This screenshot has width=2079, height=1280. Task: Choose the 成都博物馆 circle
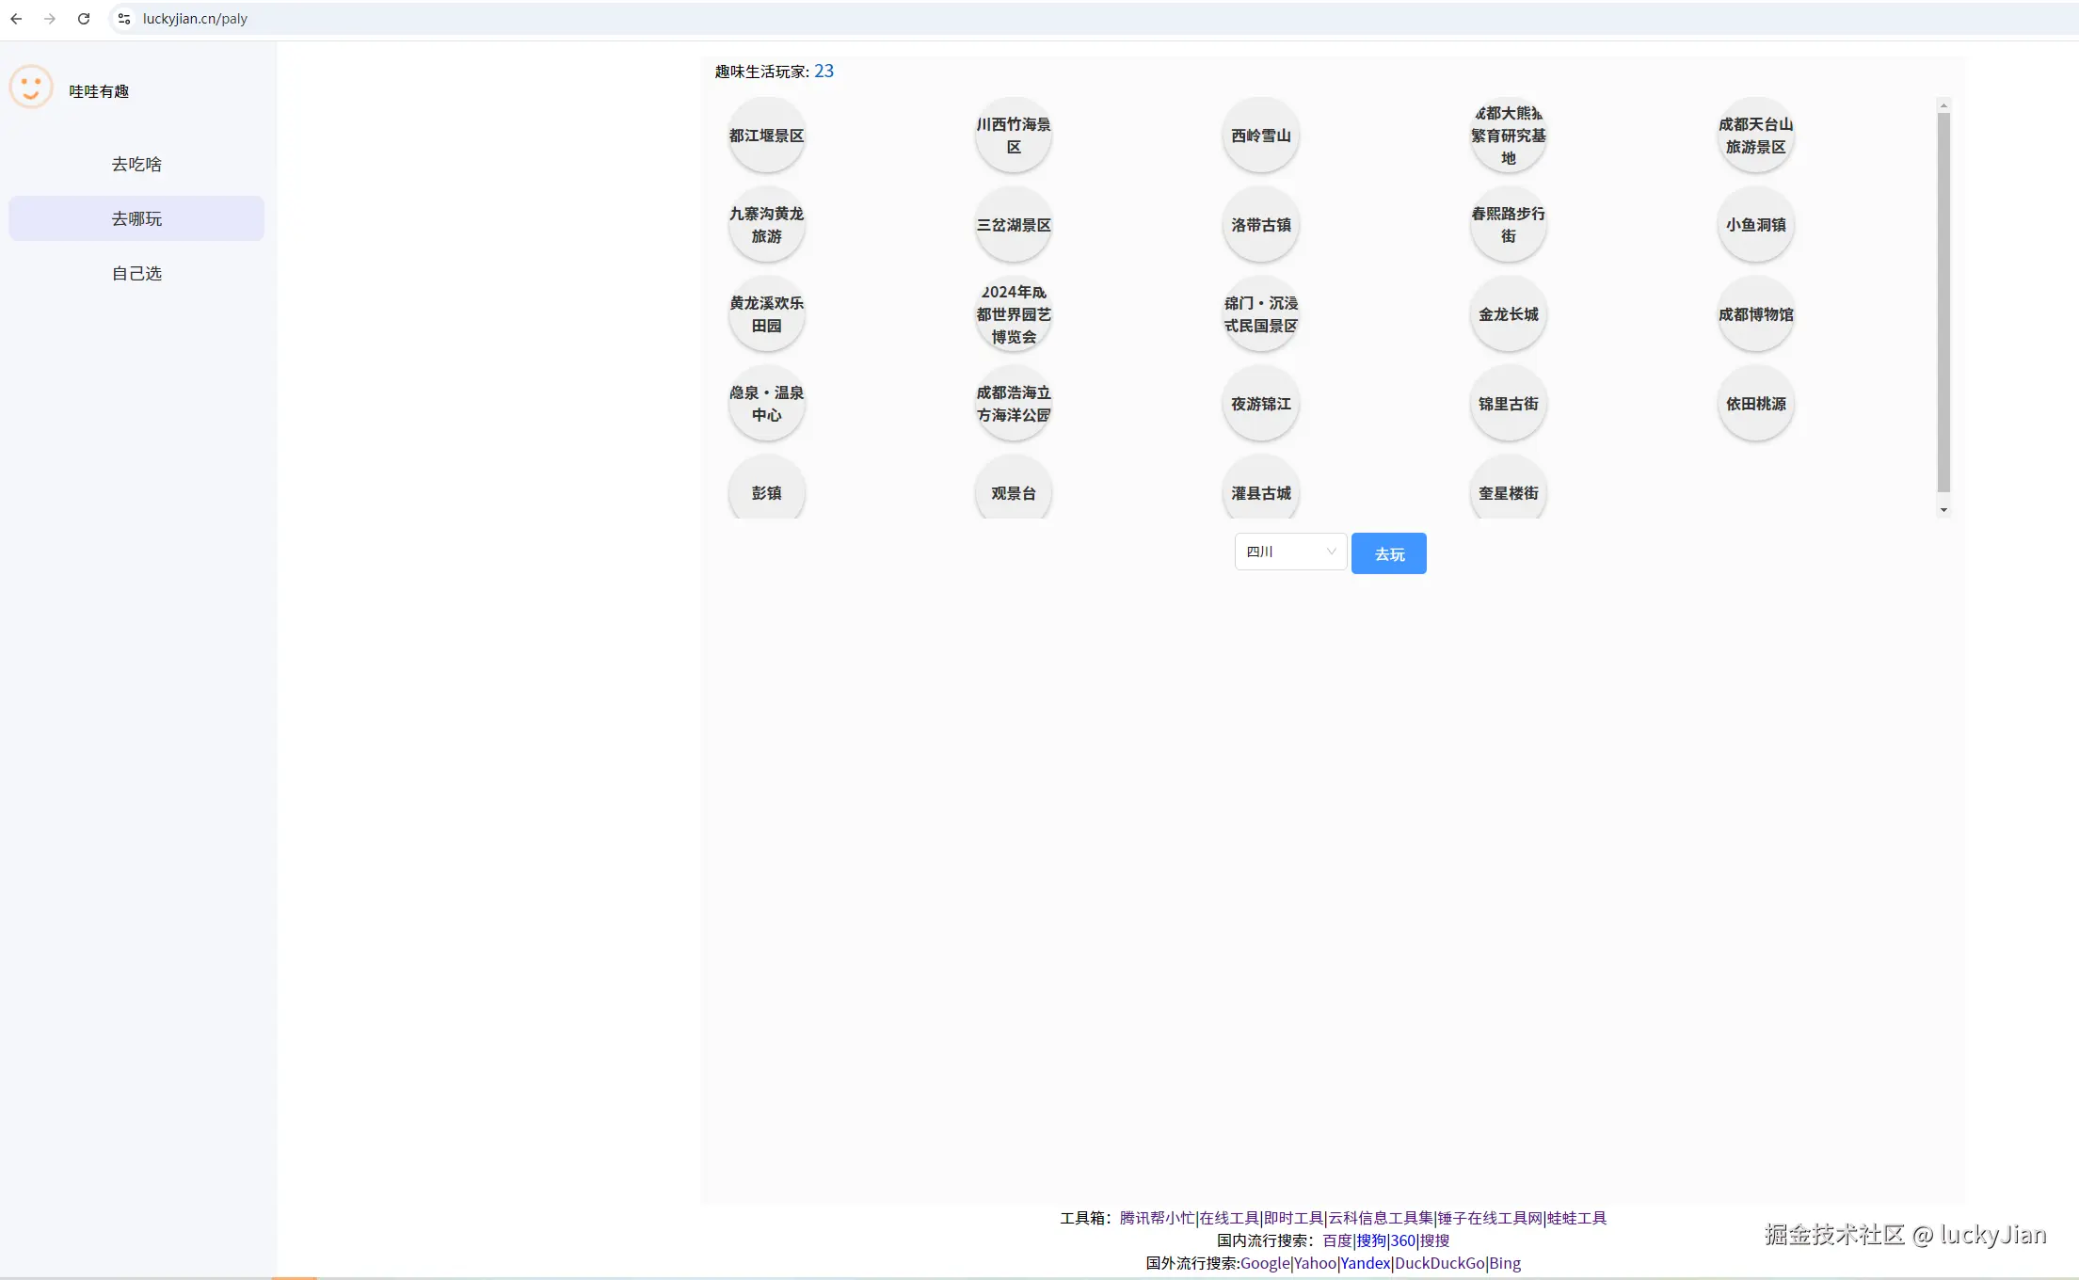pos(1755,314)
